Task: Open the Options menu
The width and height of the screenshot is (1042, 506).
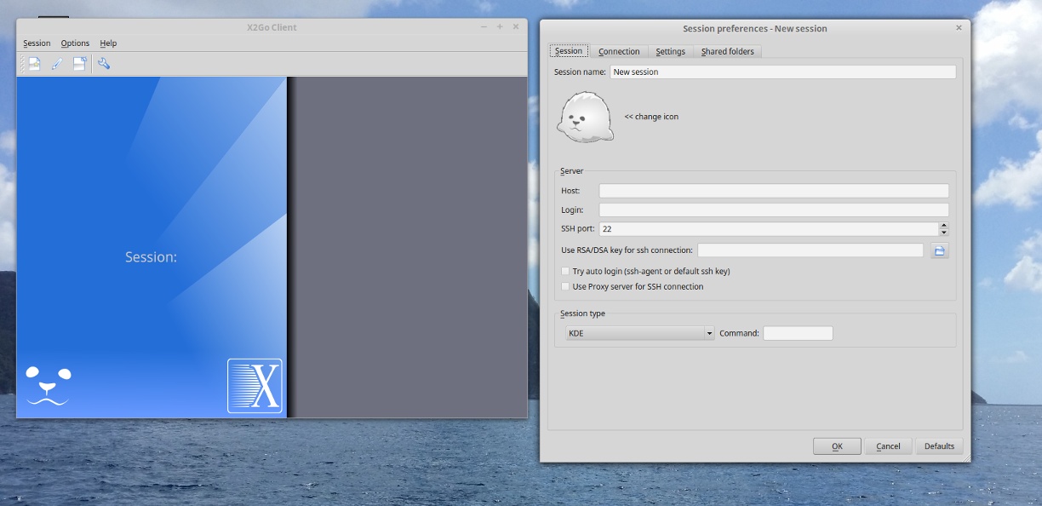Action: 75,43
